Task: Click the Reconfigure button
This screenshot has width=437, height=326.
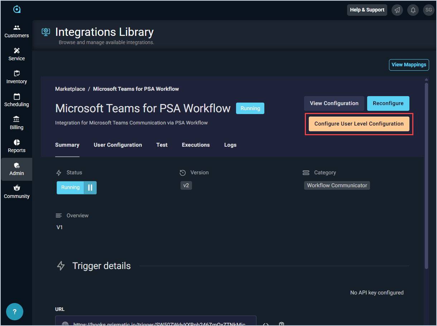Action: 388,103
